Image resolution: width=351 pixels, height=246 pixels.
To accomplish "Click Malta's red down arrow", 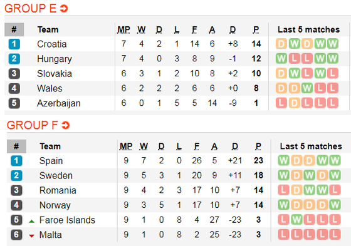I will [x=32, y=236].
